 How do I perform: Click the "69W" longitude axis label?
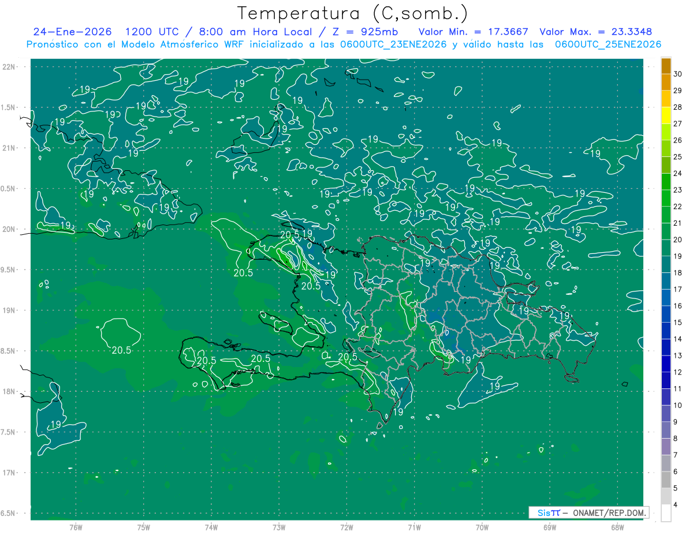pos(550,527)
